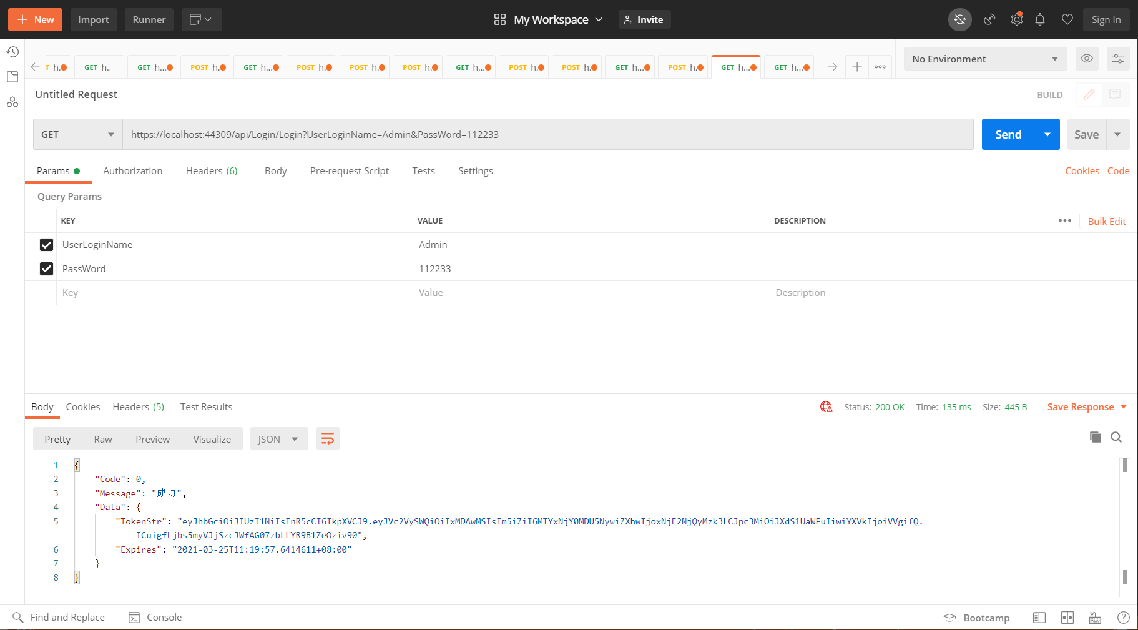Add a new request tab with plus icon
The image size is (1138, 630).
[857, 67]
